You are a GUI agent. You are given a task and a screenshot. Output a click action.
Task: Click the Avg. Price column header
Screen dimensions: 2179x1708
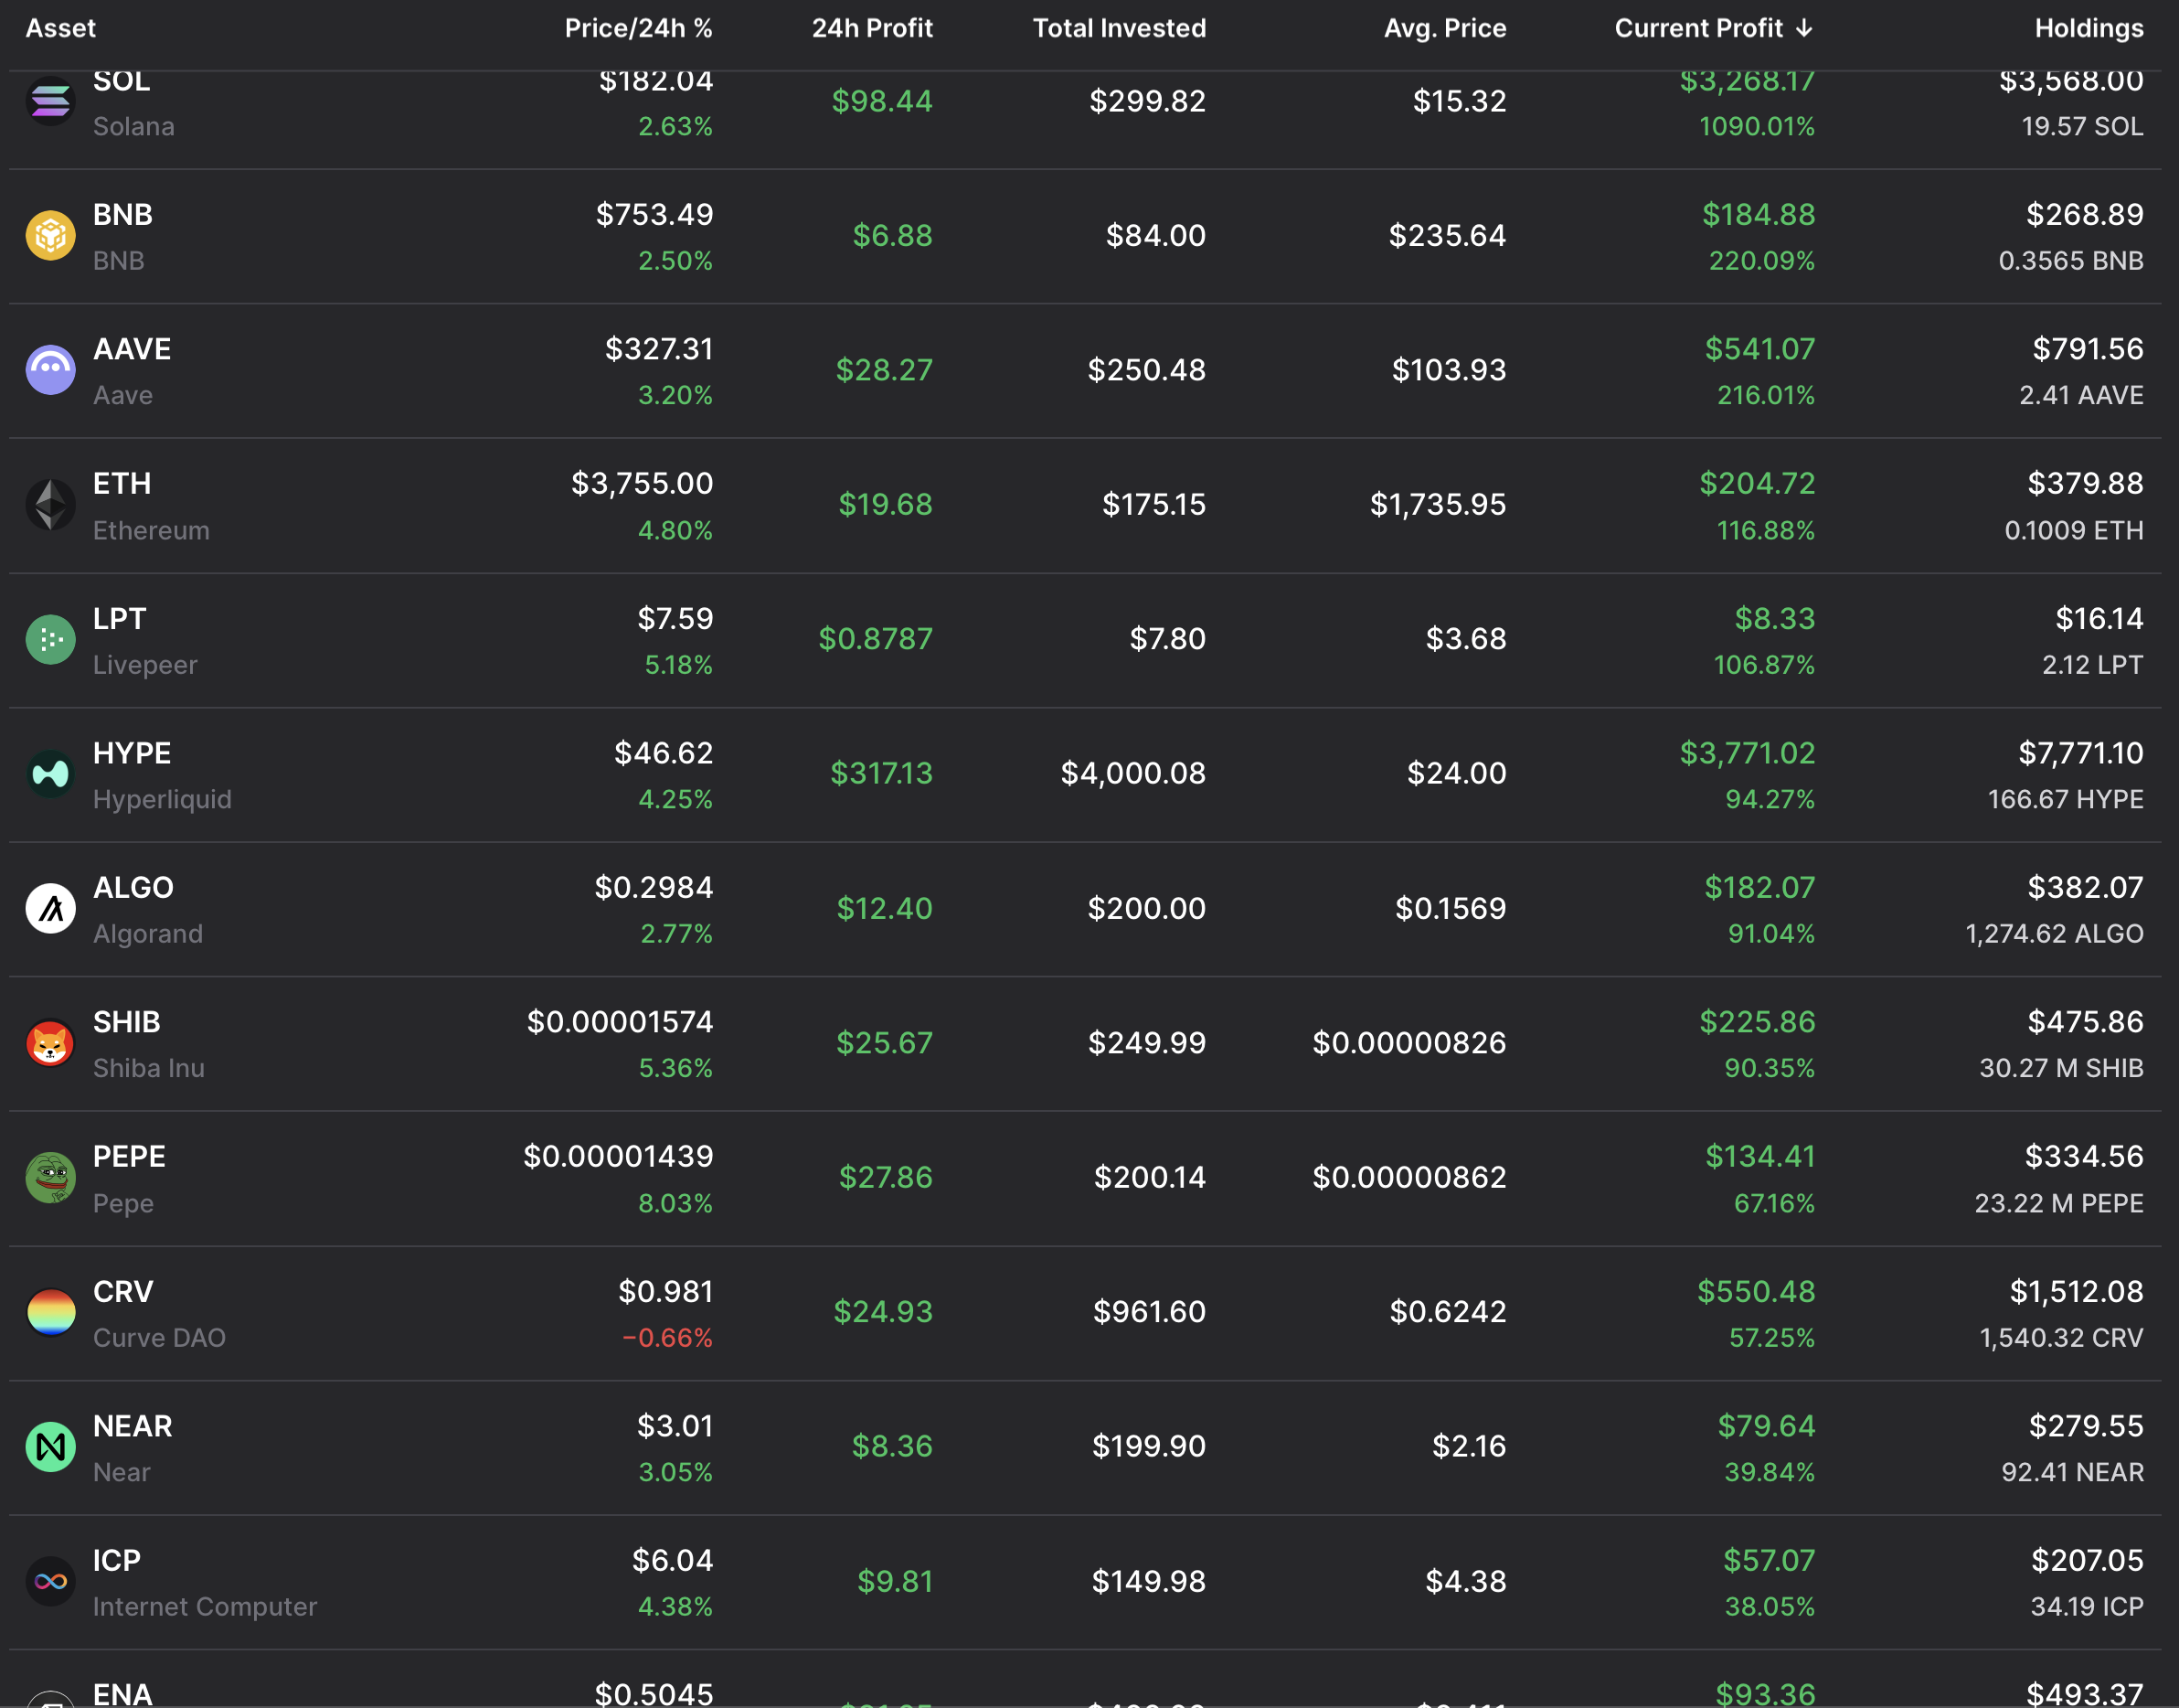tap(1444, 28)
